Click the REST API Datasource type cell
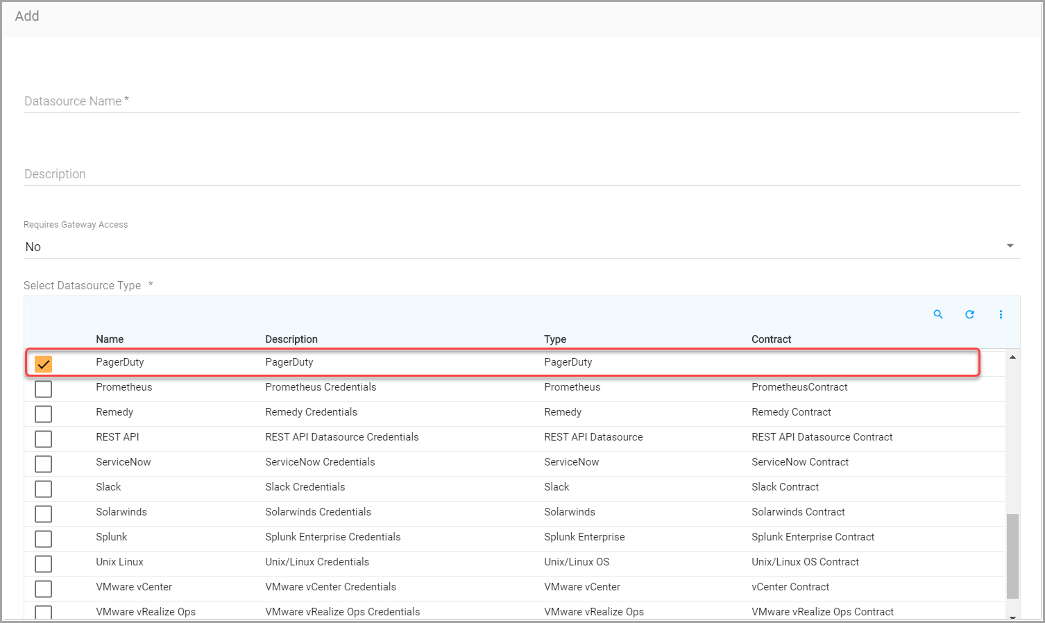 click(593, 437)
